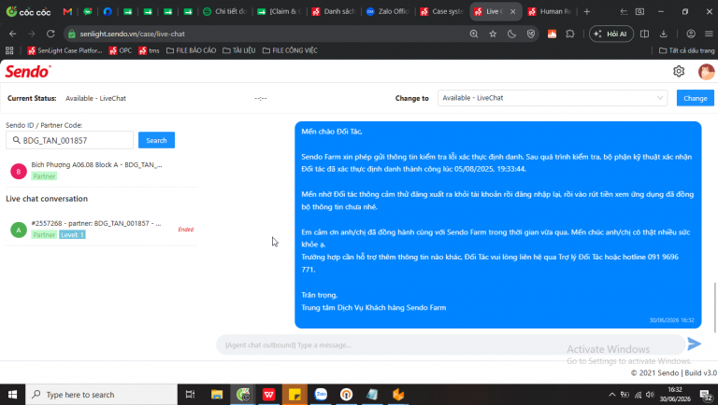The image size is (718, 405).
Task: Switch to the 'Danh sách' tab
Action: 334,11
